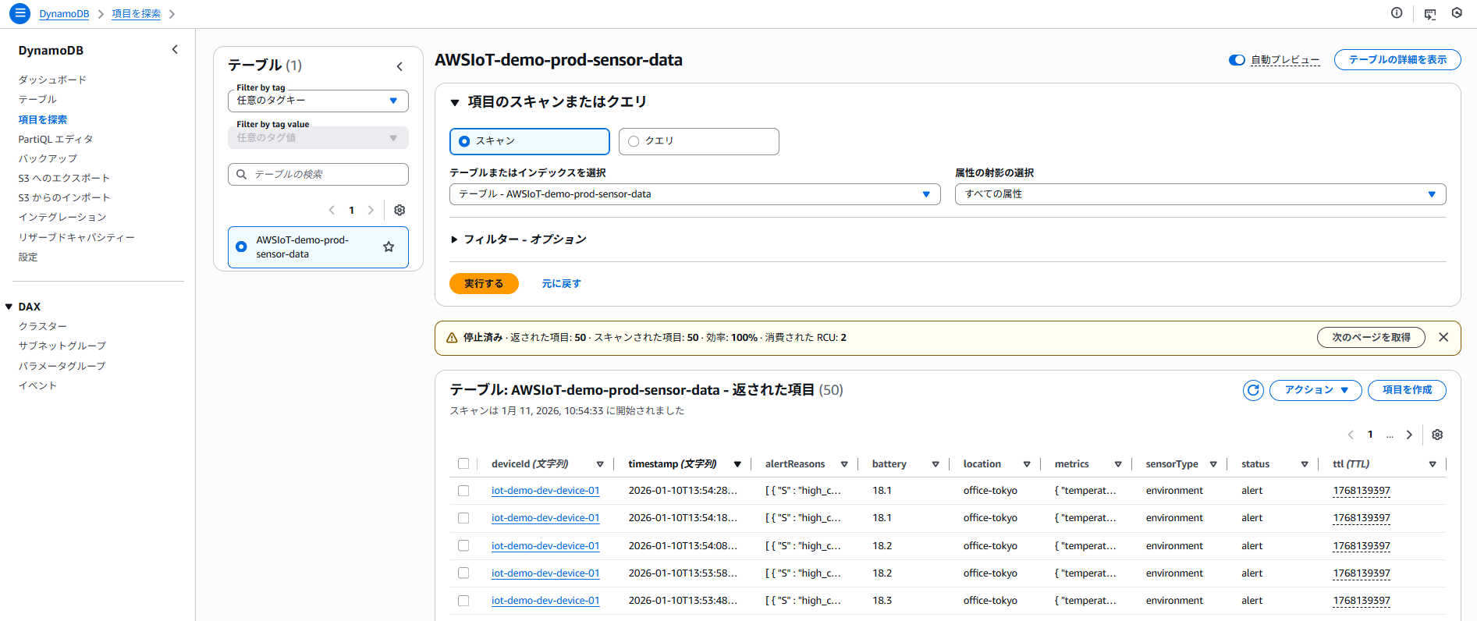
Task: Open インテグレーション in sidebar
Action: [x=62, y=217]
